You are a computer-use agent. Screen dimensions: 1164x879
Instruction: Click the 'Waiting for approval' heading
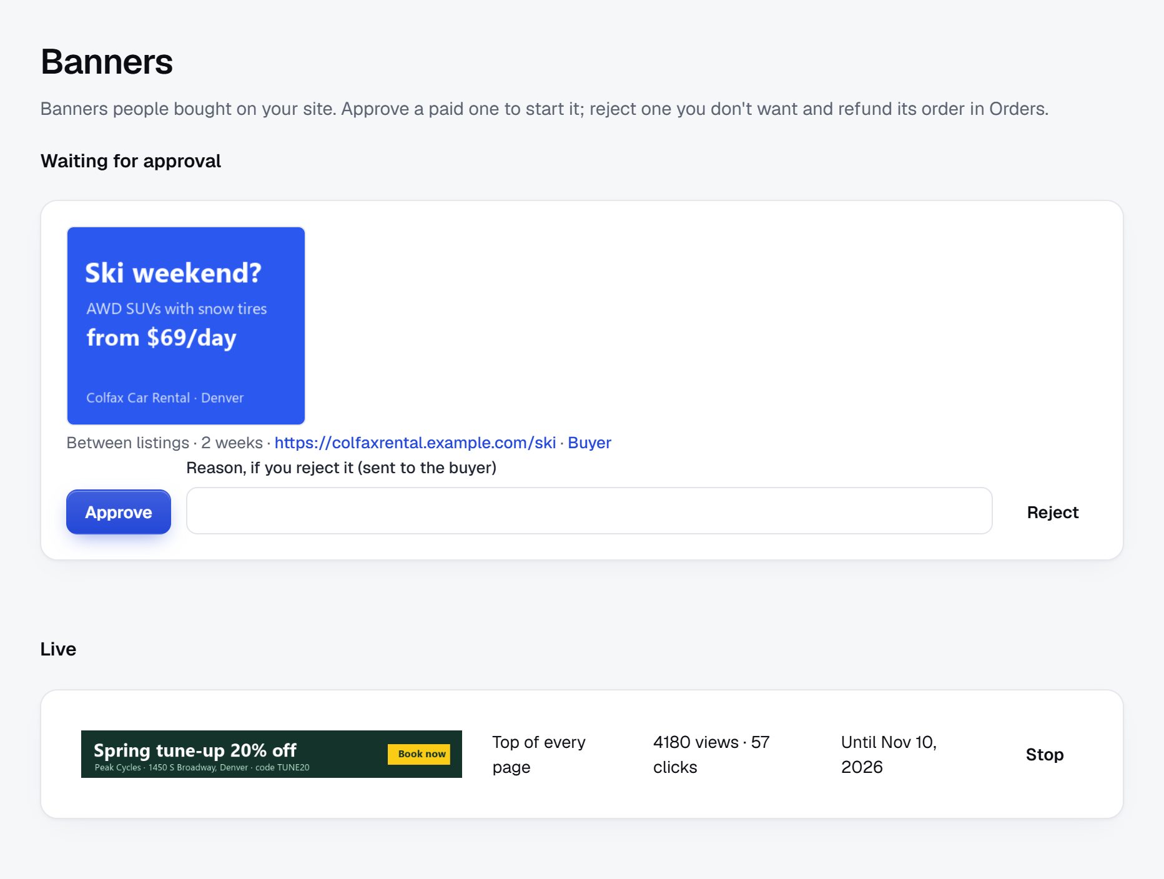(131, 161)
